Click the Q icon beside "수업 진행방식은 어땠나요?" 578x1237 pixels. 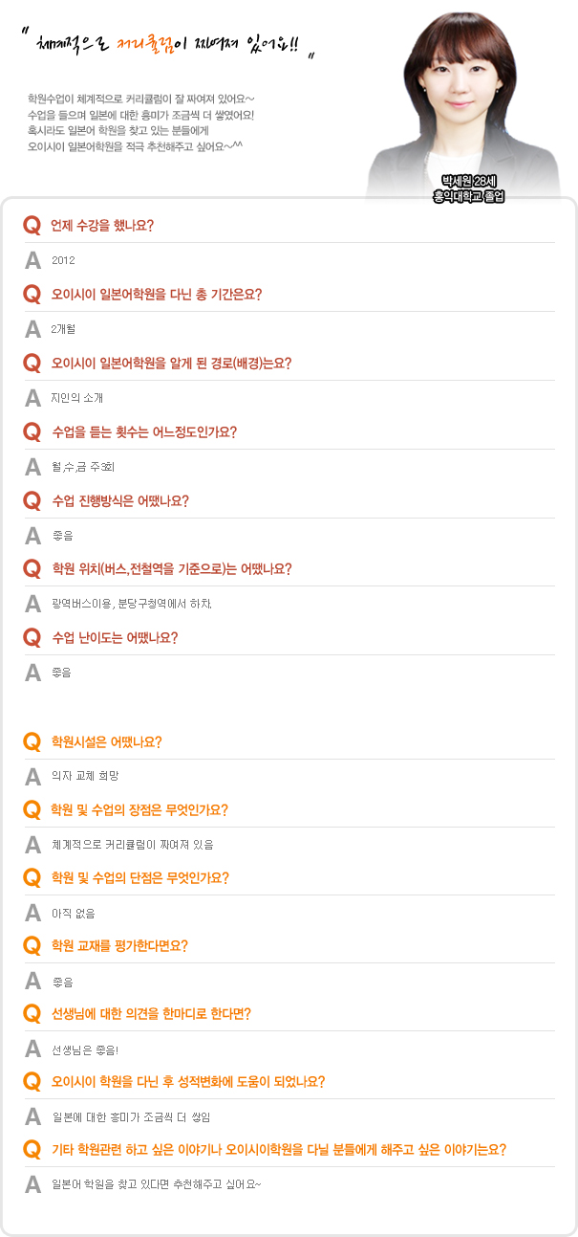32,500
